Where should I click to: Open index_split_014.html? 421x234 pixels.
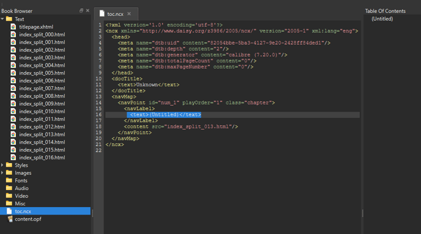[x=42, y=142]
